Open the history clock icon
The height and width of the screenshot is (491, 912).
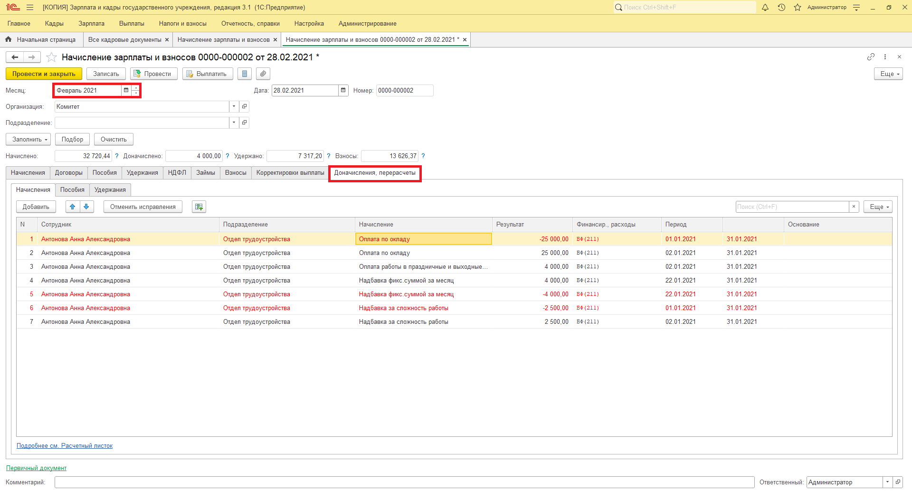[x=781, y=7]
